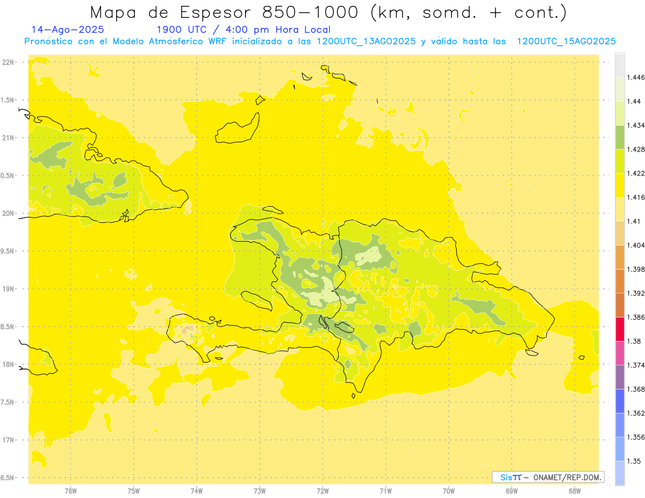Pick the blue legend swatch between 1.362 and 1.368
645x498 pixels.
click(x=620, y=401)
